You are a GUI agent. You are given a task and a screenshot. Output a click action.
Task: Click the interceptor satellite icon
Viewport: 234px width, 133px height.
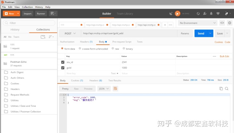point(171,14)
